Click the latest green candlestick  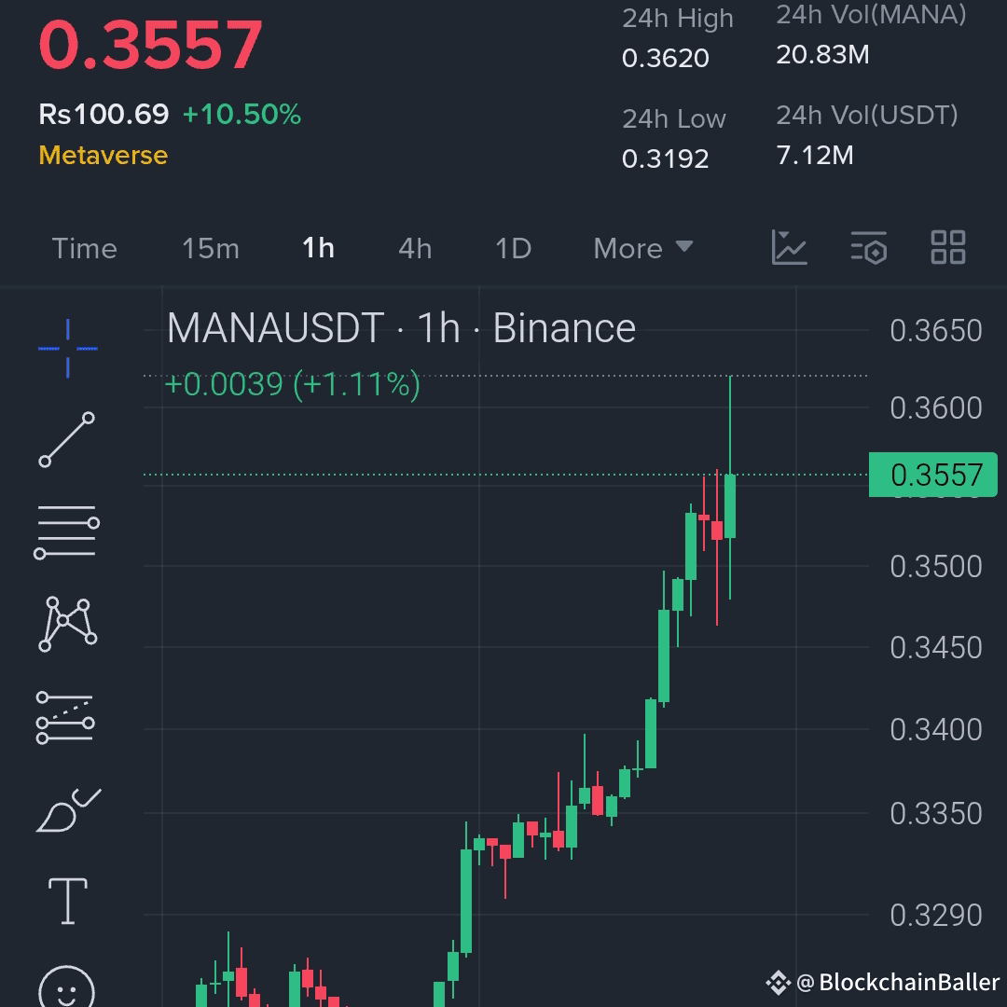click(730, 506)
